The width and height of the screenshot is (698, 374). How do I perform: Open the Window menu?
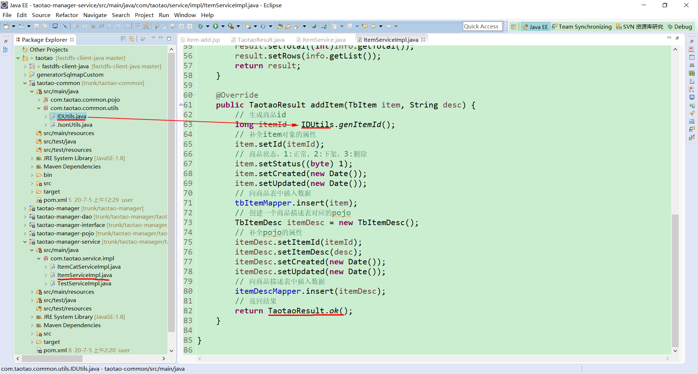[x=185, y=15]
